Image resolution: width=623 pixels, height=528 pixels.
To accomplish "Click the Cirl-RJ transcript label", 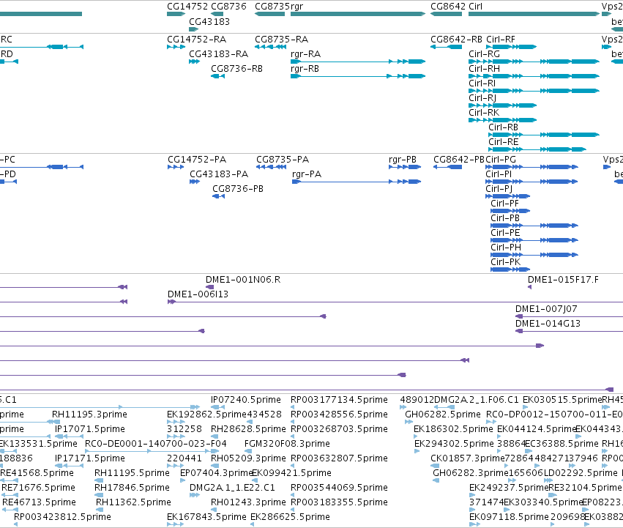I will 482,98.
